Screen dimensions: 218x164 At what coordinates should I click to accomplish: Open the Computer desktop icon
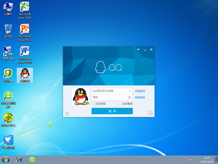point(8,9)
